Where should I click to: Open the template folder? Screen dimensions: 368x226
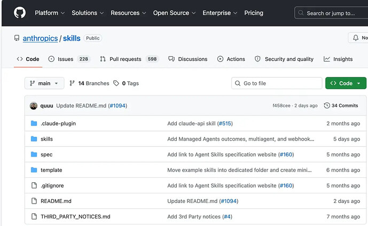[51, 170]
